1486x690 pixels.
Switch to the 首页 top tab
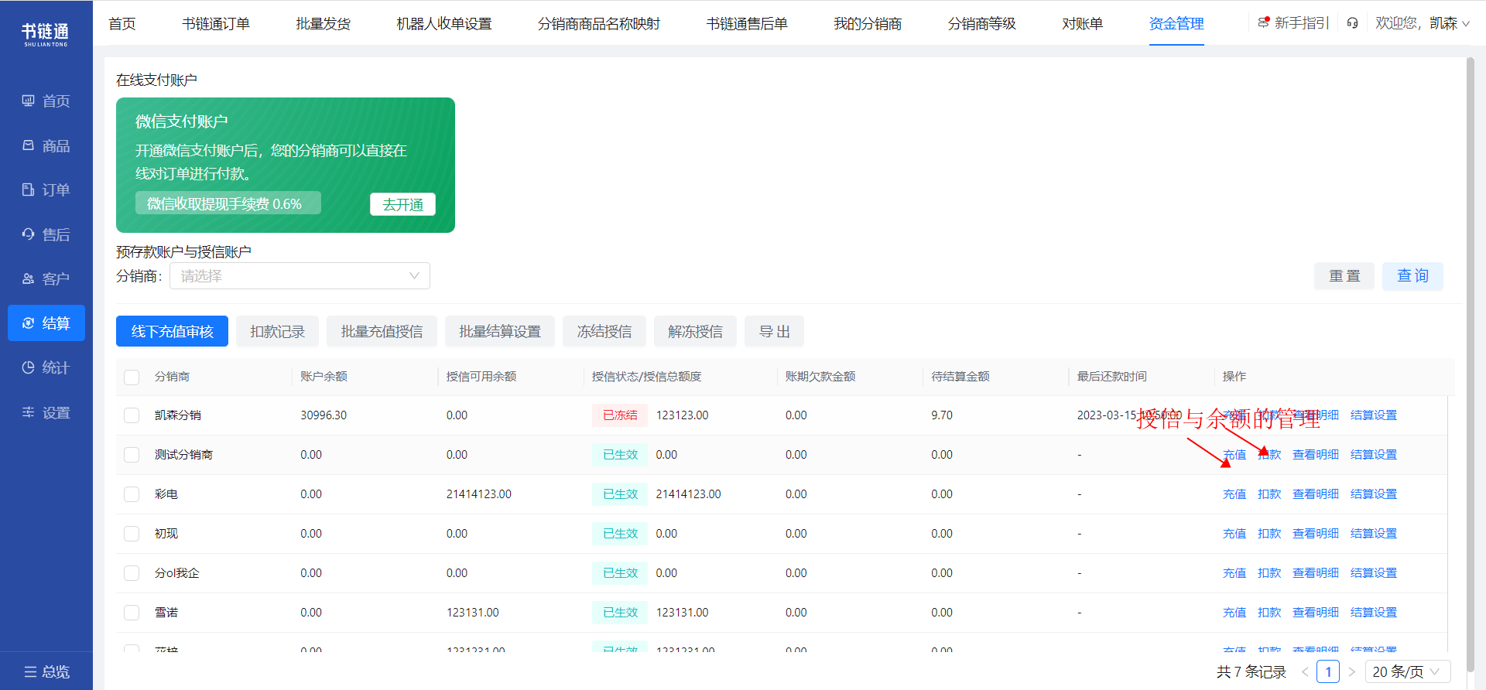point(122,24)
